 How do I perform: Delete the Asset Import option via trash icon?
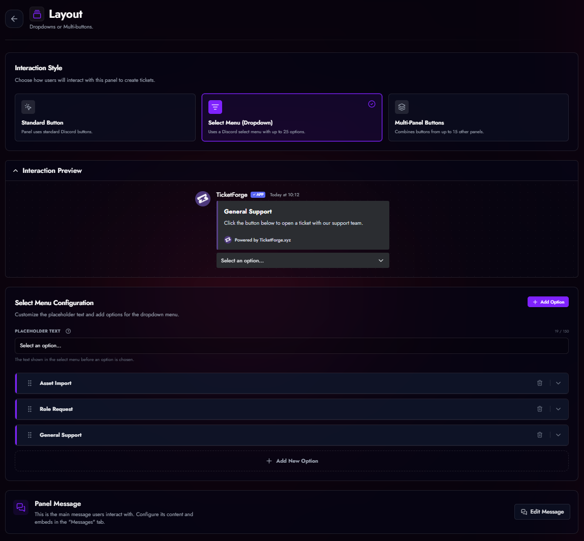[540, 383]
